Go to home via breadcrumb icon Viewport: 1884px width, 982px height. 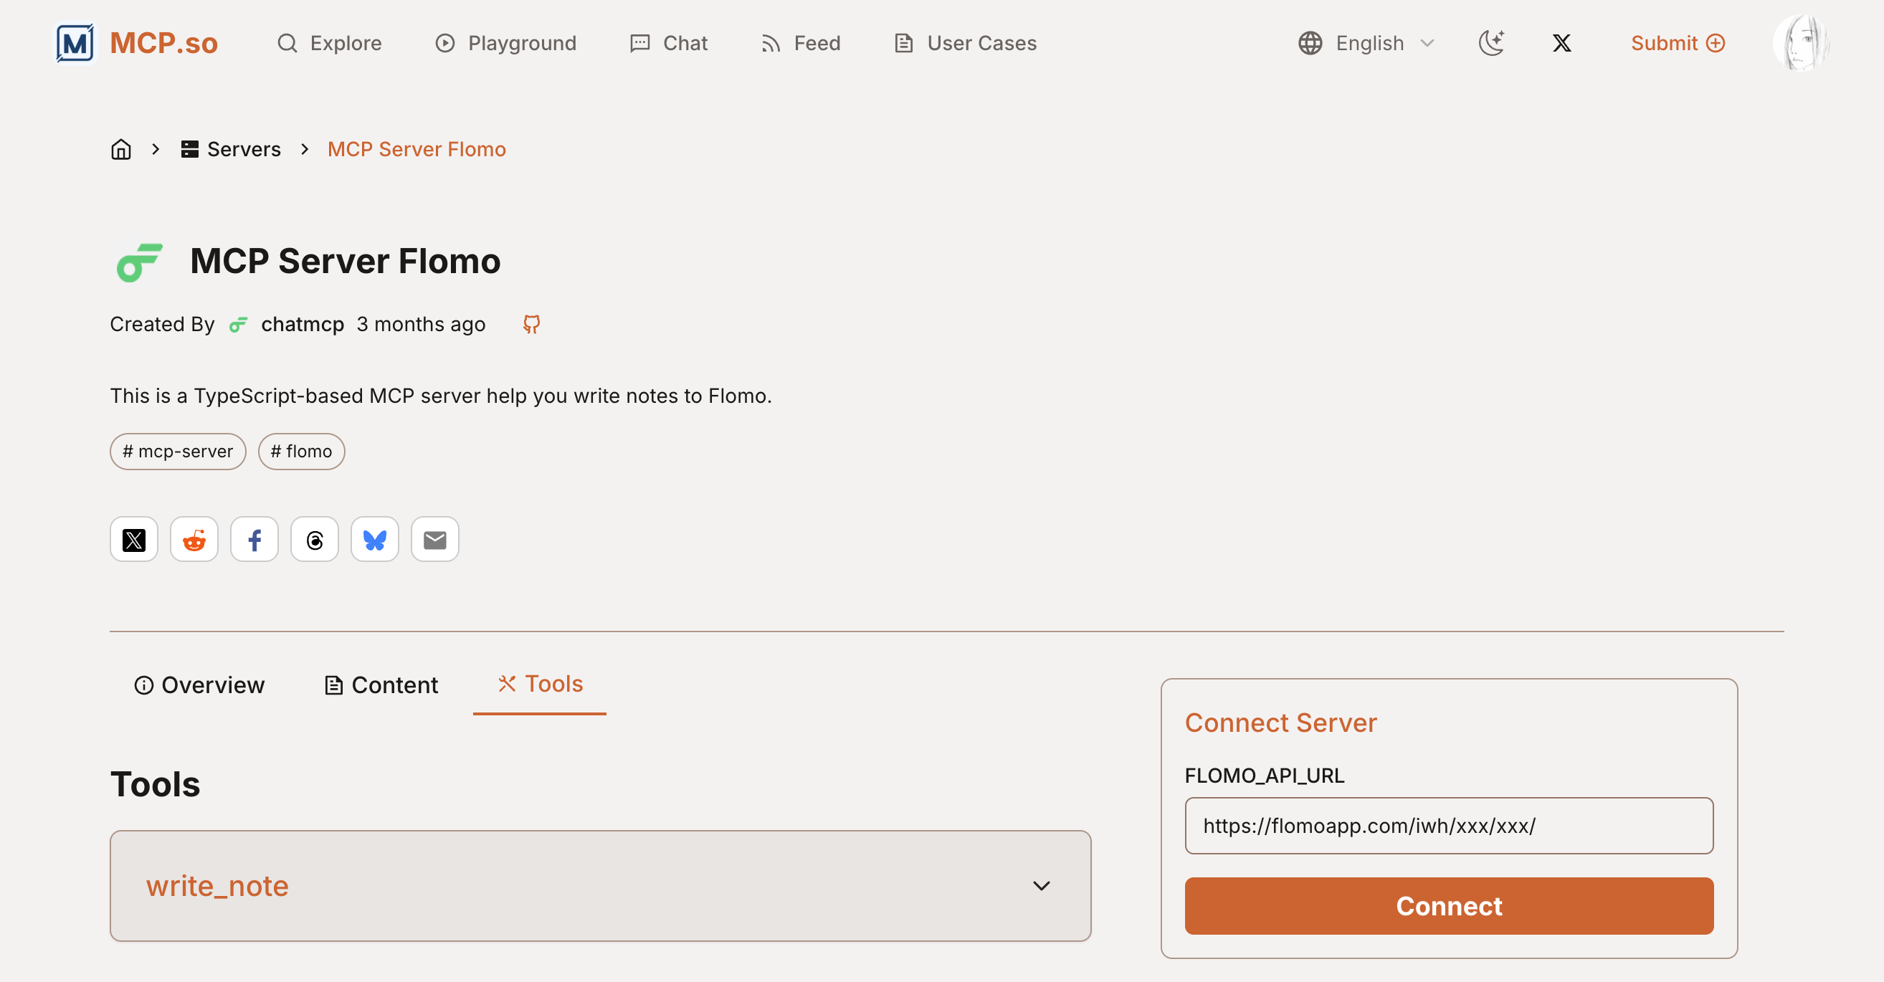tap(120, 149)
